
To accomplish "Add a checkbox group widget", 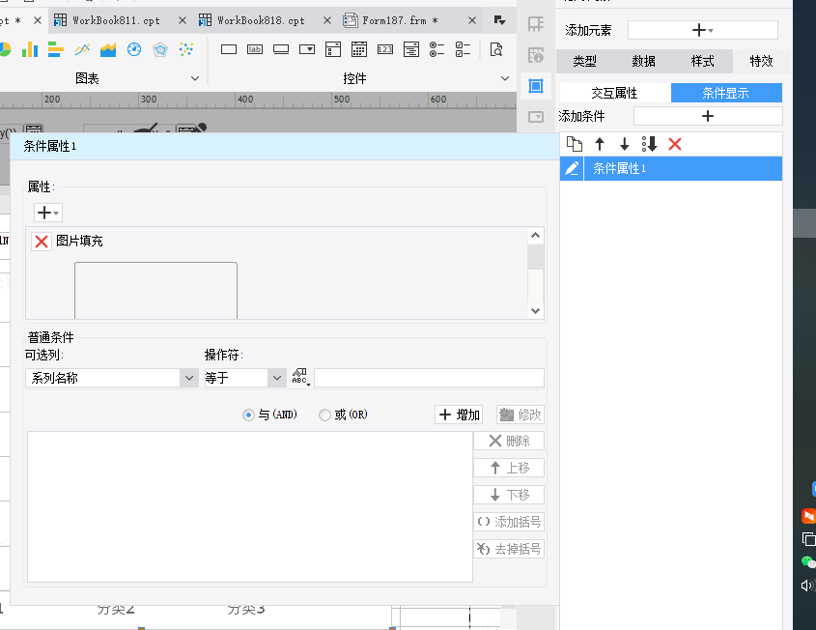I will click(x=463, y=49).
